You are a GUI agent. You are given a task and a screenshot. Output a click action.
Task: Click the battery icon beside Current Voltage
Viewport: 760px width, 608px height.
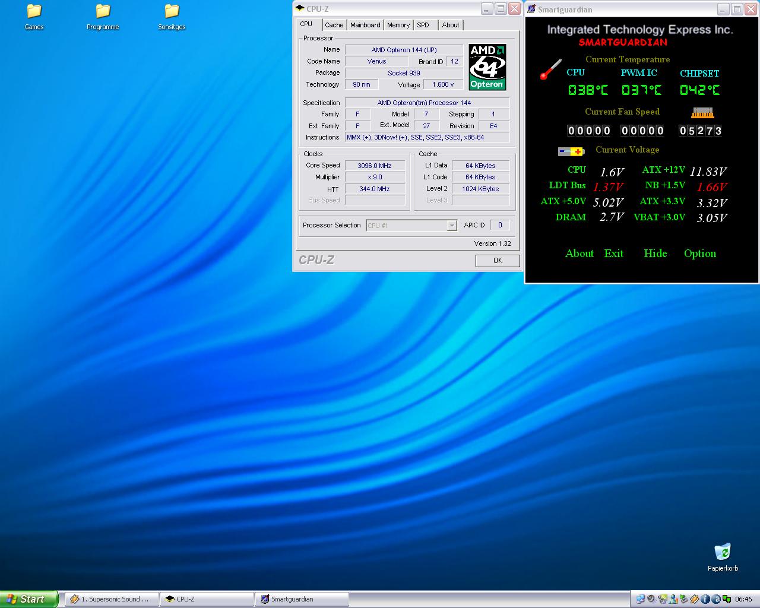[571, 151]
